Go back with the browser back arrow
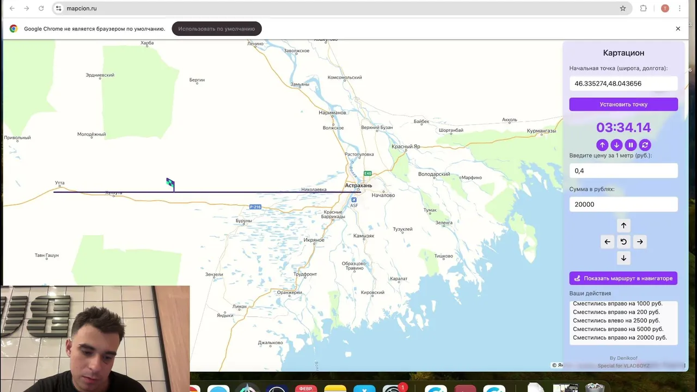 (x=12, y=8)
